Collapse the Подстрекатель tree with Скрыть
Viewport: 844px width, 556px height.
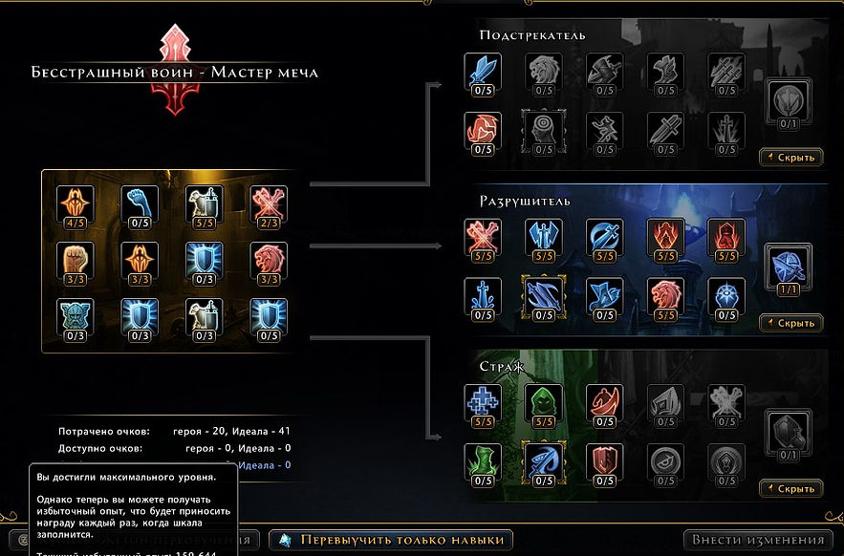pyautogui.click(x=791, y=158)
